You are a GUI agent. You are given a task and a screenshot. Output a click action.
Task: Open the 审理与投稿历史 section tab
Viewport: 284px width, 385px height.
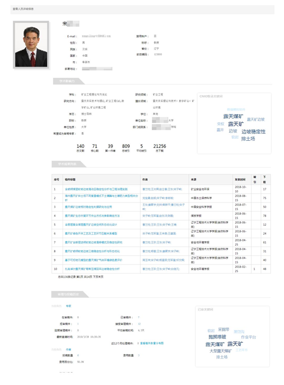[x=69, y=294]
